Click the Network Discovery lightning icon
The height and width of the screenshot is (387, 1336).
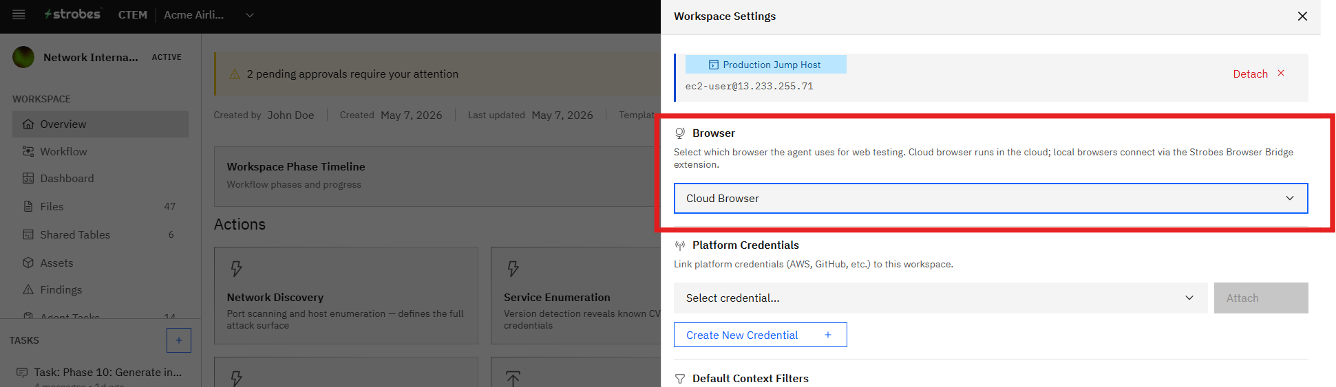[x=236, y=268]
